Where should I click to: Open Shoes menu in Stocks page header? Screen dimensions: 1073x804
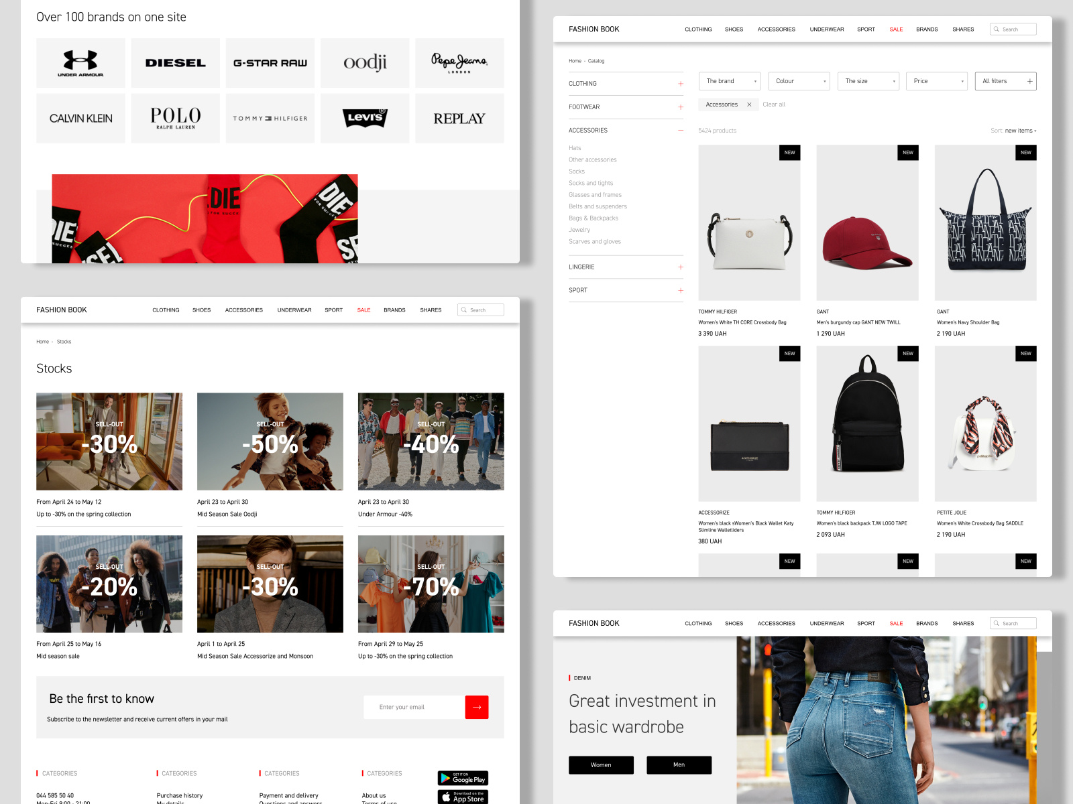coord(201,310)
